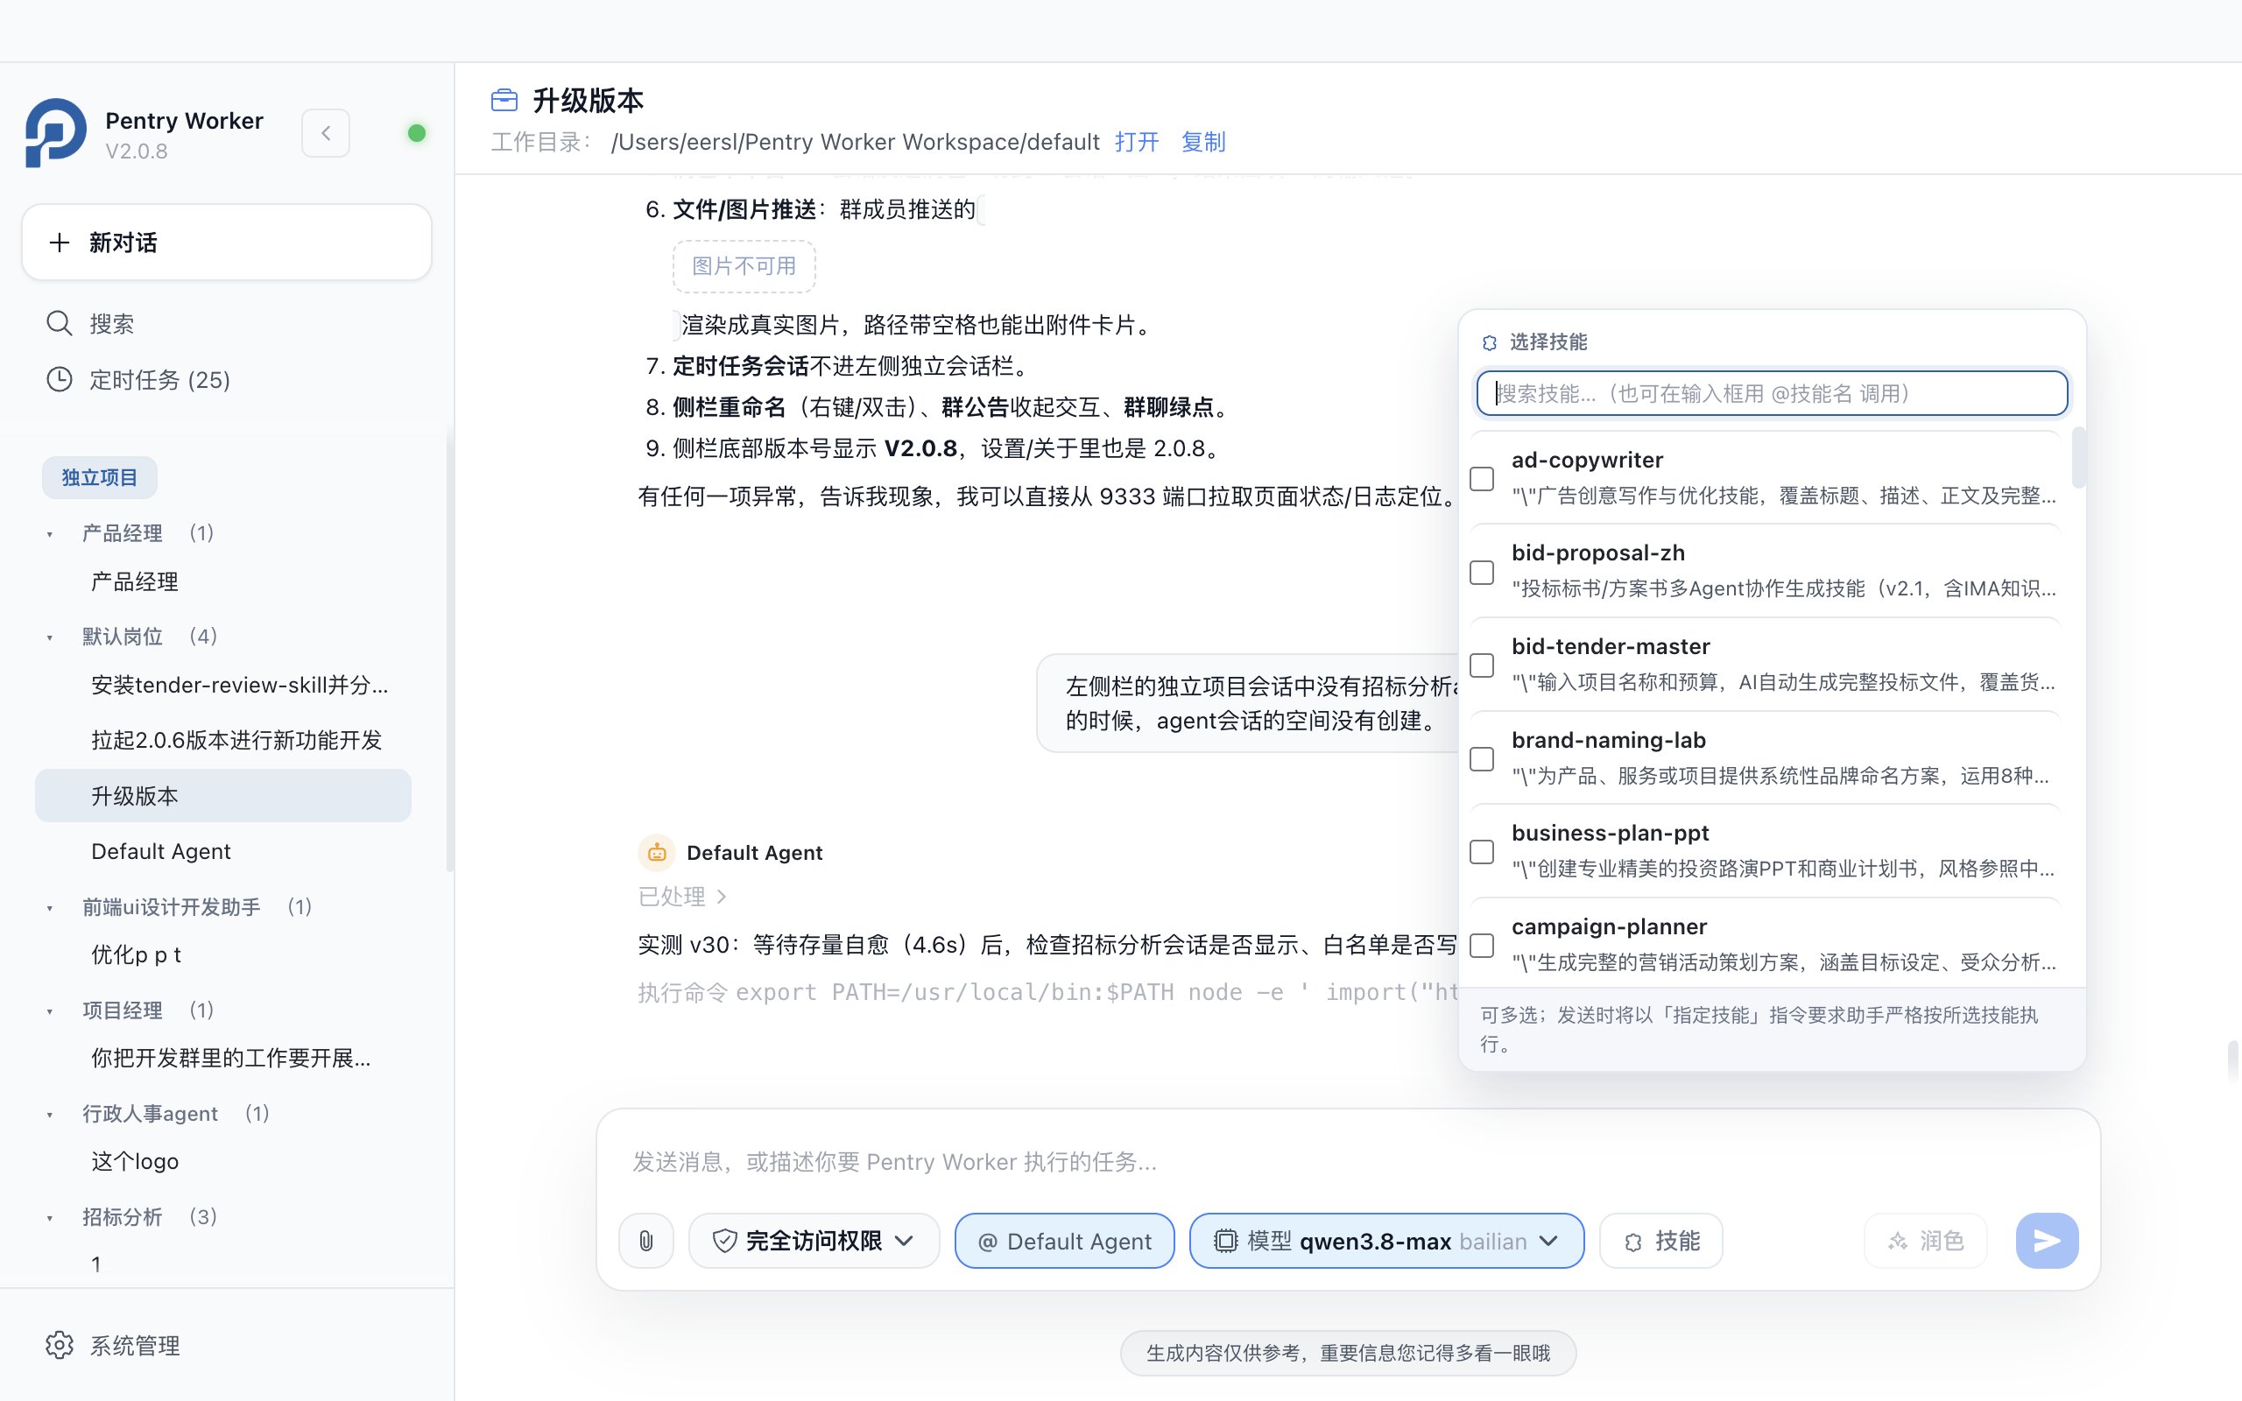
Task: Collapse the 前端ui设计开发助手 group triangle
Action: tap(50, 908)
